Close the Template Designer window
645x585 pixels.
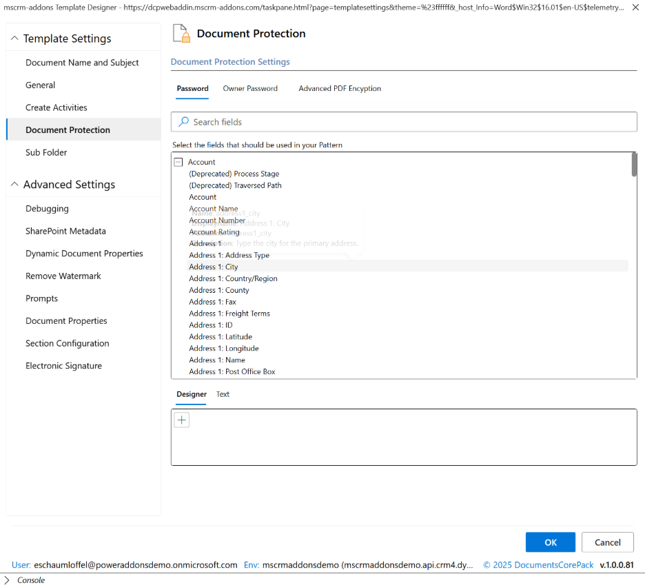point(635,7)
